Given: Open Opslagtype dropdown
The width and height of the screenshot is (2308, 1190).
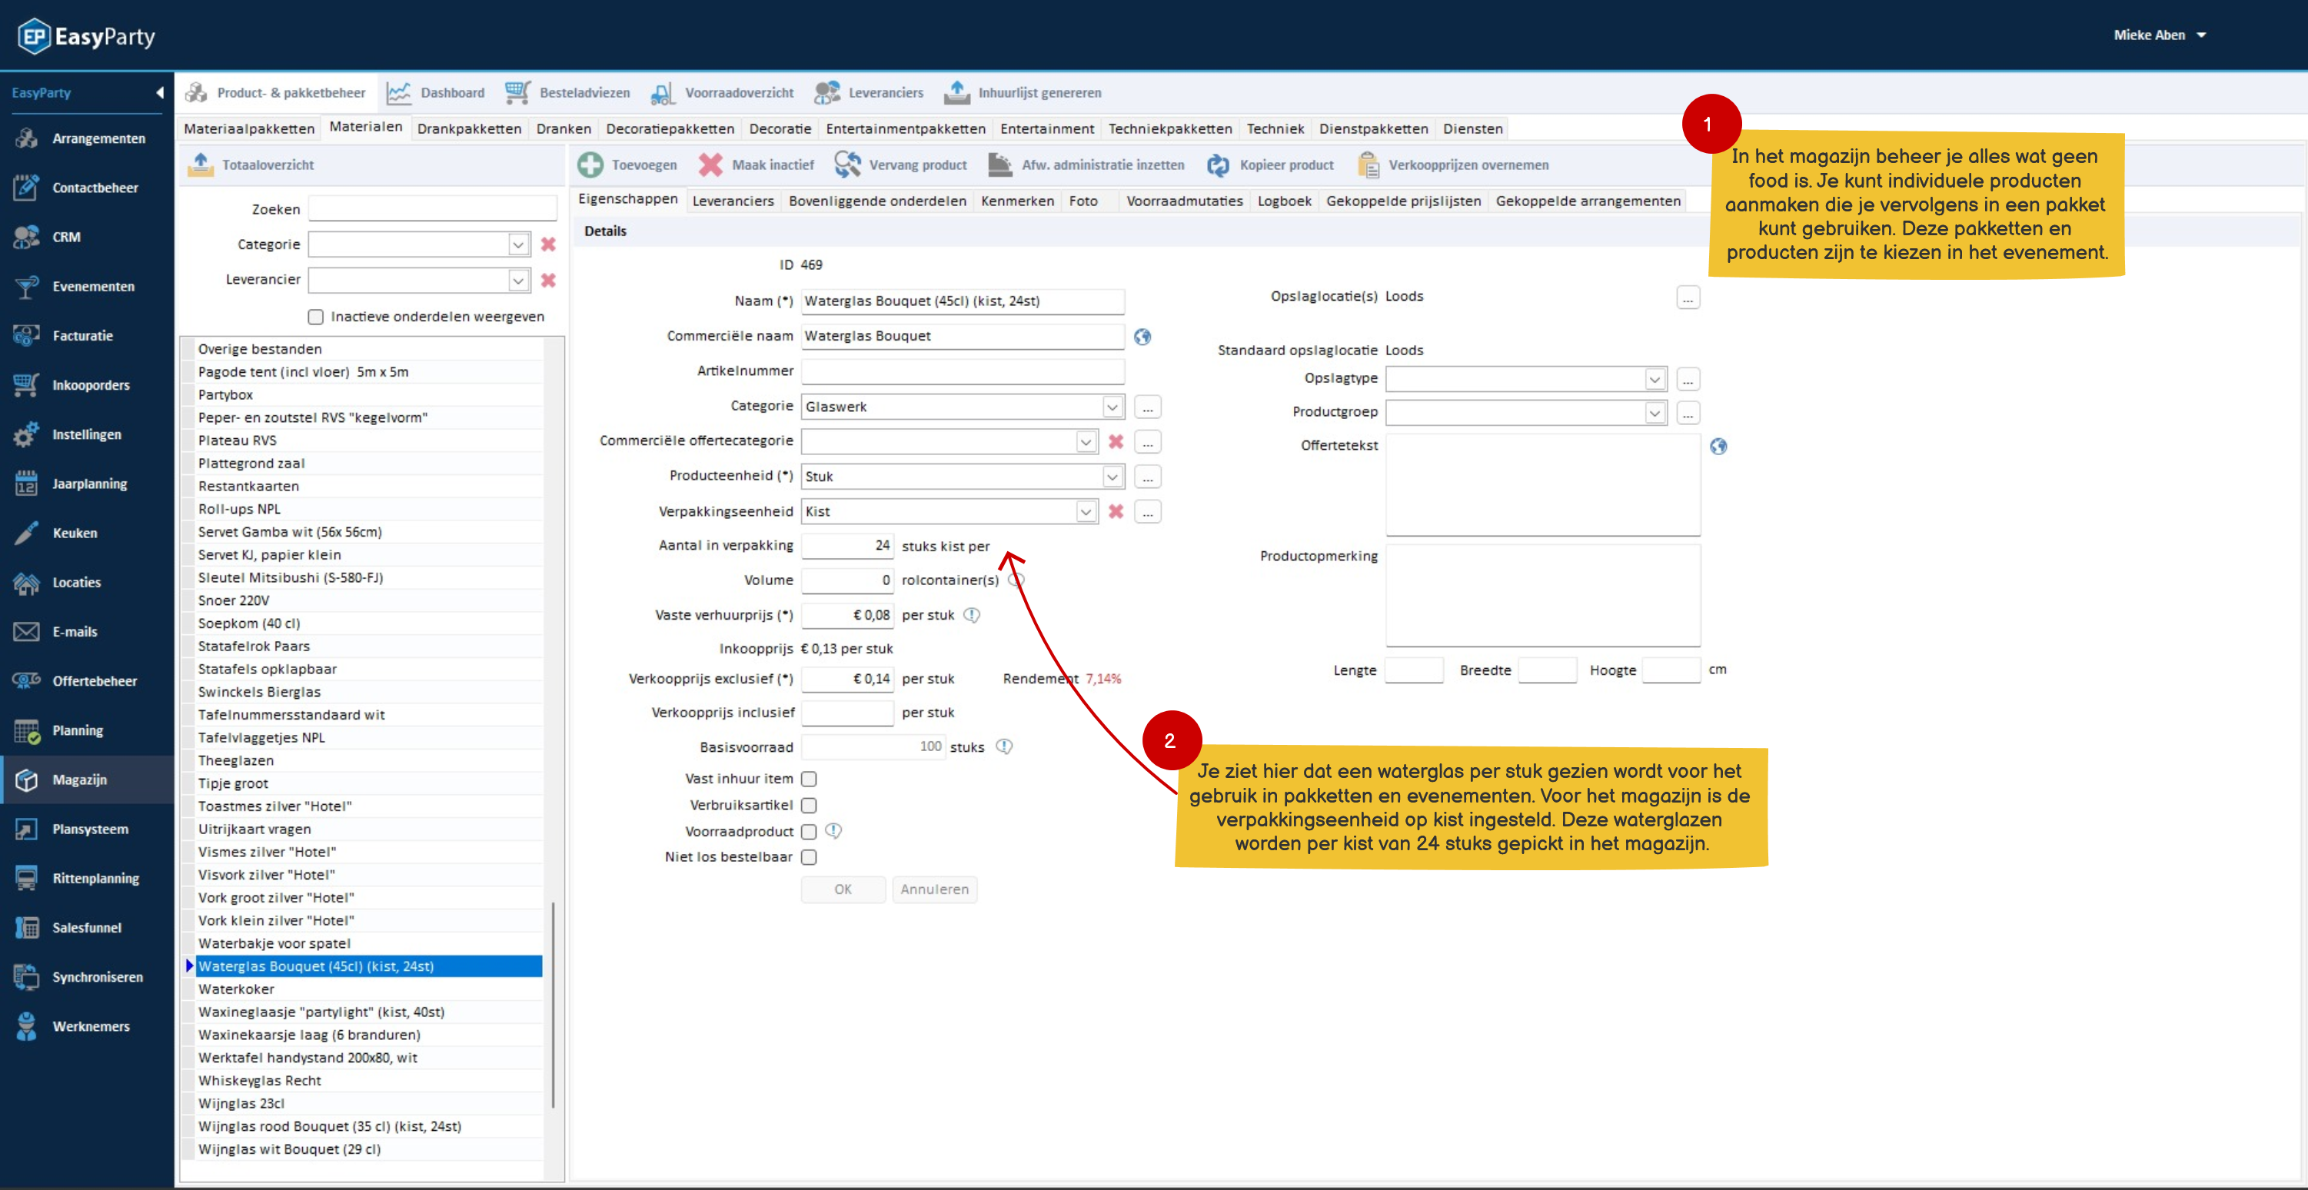Looking at the screenshot, I should click(1654, 379).
